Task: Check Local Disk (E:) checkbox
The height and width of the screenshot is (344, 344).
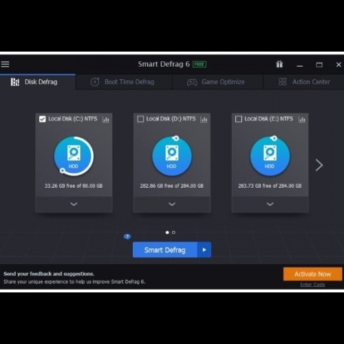Action: pyautogui.click(x=239, y=119)
